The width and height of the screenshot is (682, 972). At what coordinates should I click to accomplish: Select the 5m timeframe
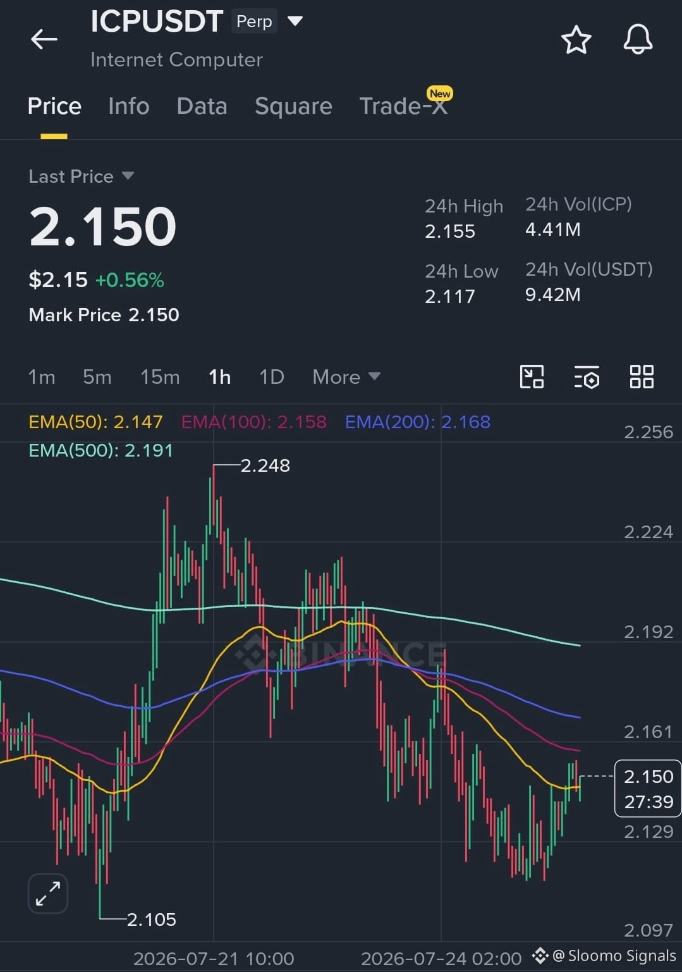pyautogui.click(x=97, y=377)
